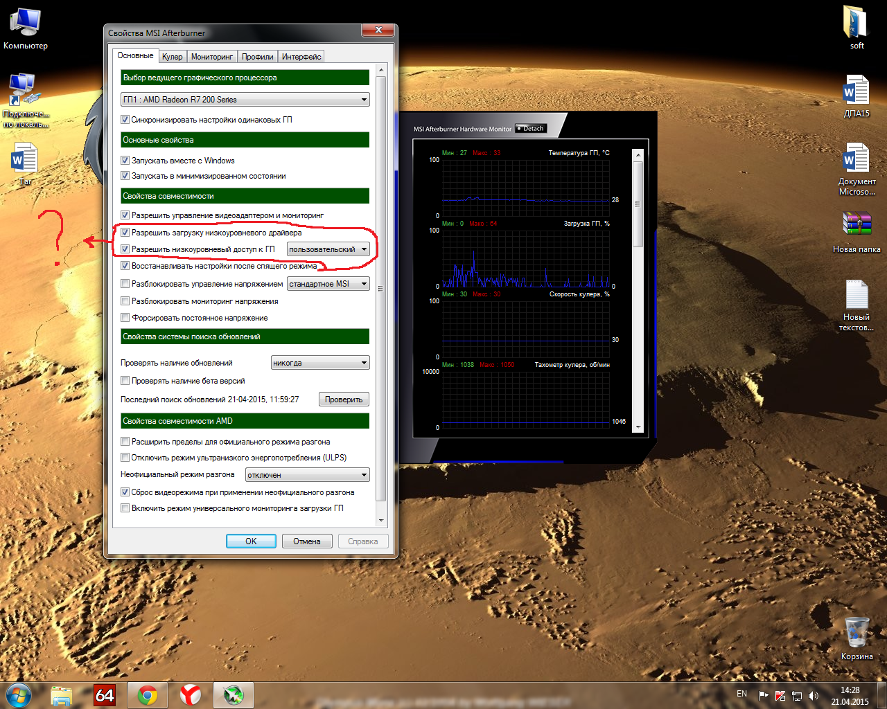887x709 pixels.
Task: Click the OK button
Action: (251, 541)
